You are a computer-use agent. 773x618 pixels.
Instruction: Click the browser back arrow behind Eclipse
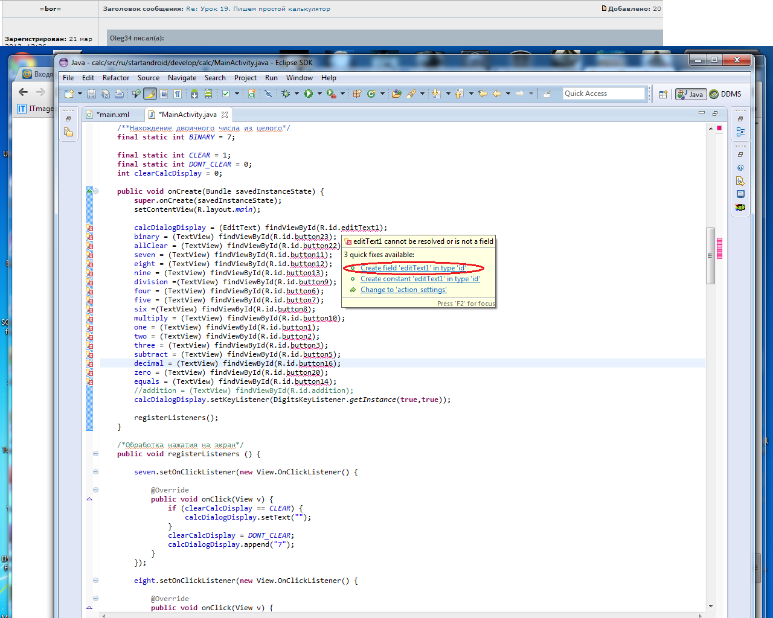[23, 92]
